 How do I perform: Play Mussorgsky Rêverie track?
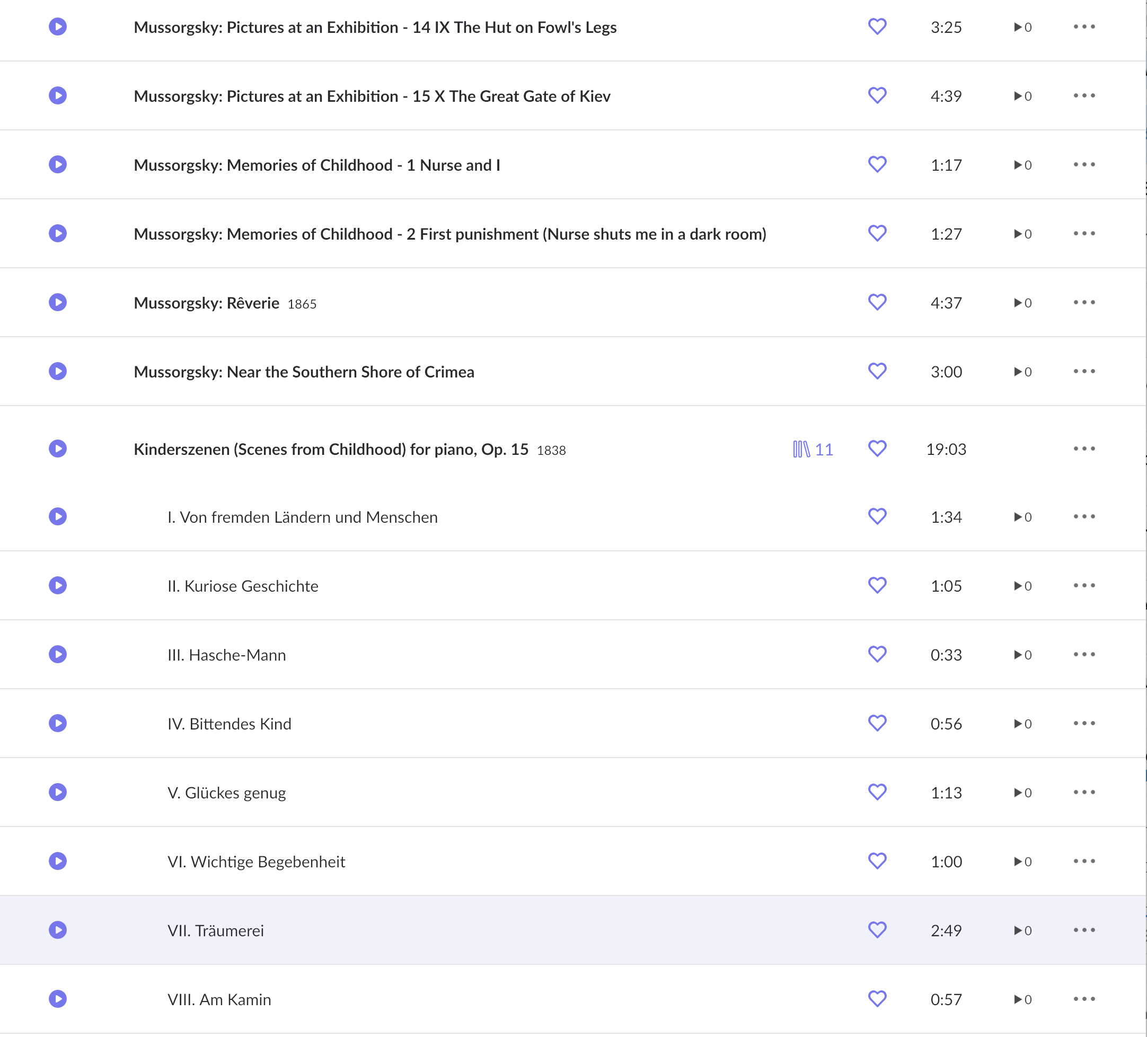tap(57, 302)
